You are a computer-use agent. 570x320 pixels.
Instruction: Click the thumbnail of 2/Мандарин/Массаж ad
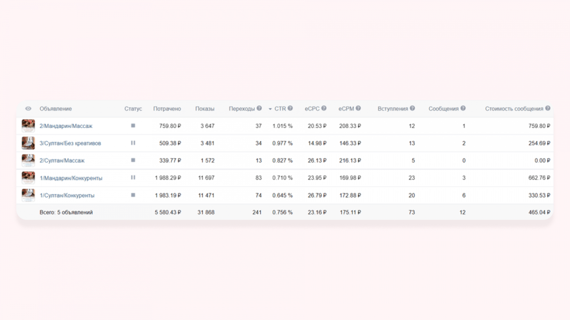tap(28, 126)
